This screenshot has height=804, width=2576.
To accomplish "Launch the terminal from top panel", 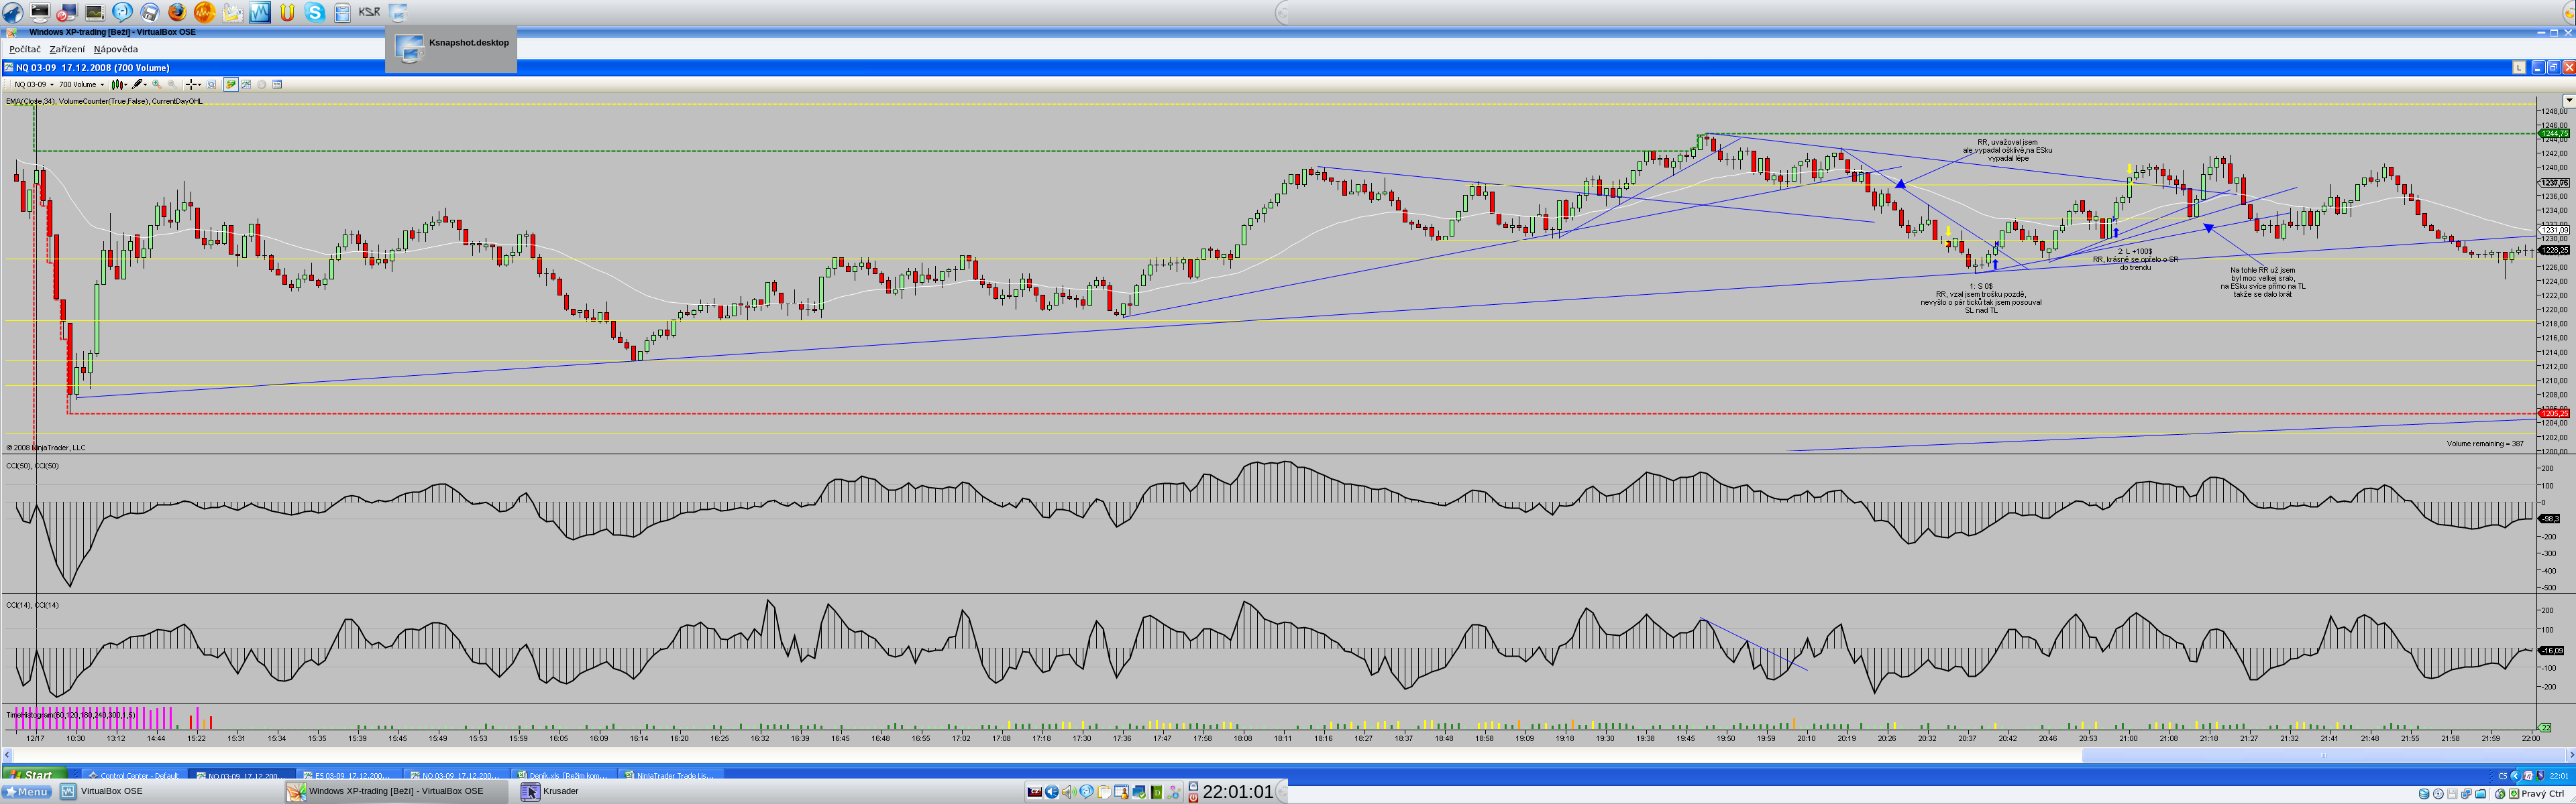I will point(40,12).
